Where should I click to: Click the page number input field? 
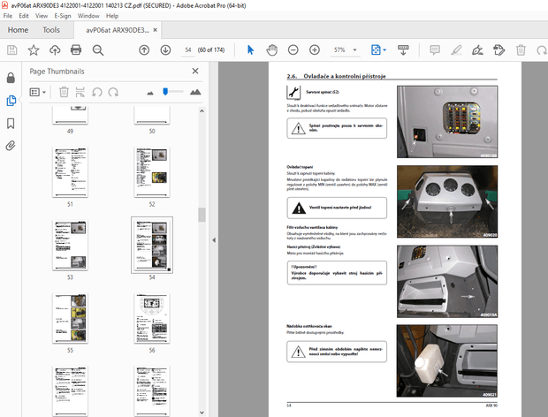pos(188,50)
